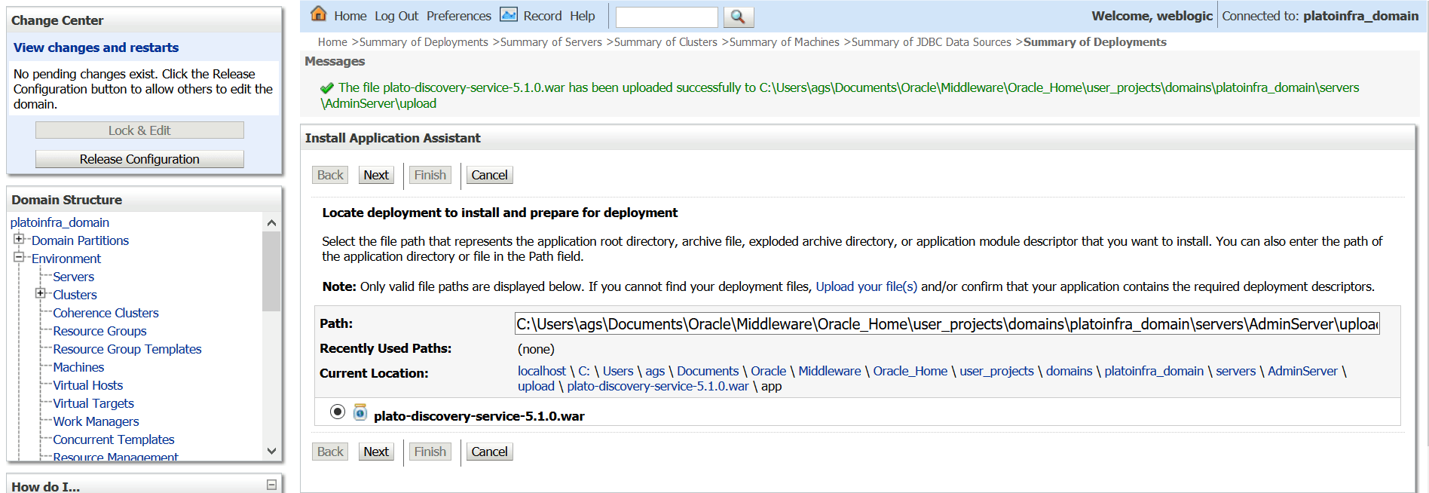The image size is (1429, 493).
Task: Click the top search text box
Action: [x=667, y=17]
